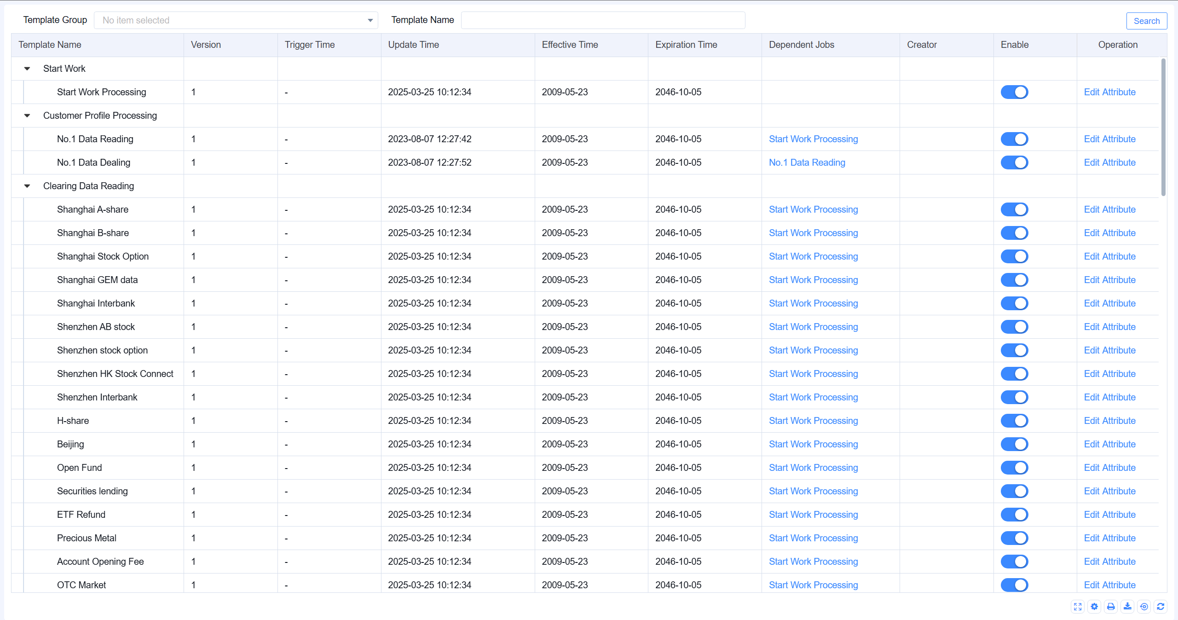Image resolution: width=1178 pixels, height=620 pixels.
Task: Click the Search button
Action: tap(1146, 21)
